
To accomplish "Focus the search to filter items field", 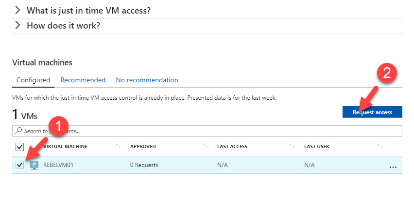I will (x=207, y=131).
